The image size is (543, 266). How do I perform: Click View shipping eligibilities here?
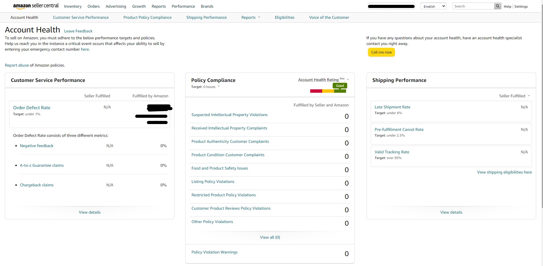(504, 172)
